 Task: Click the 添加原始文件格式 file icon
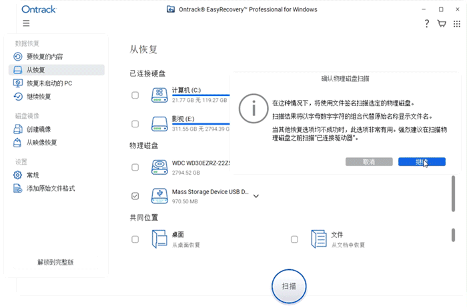(17, 189)
